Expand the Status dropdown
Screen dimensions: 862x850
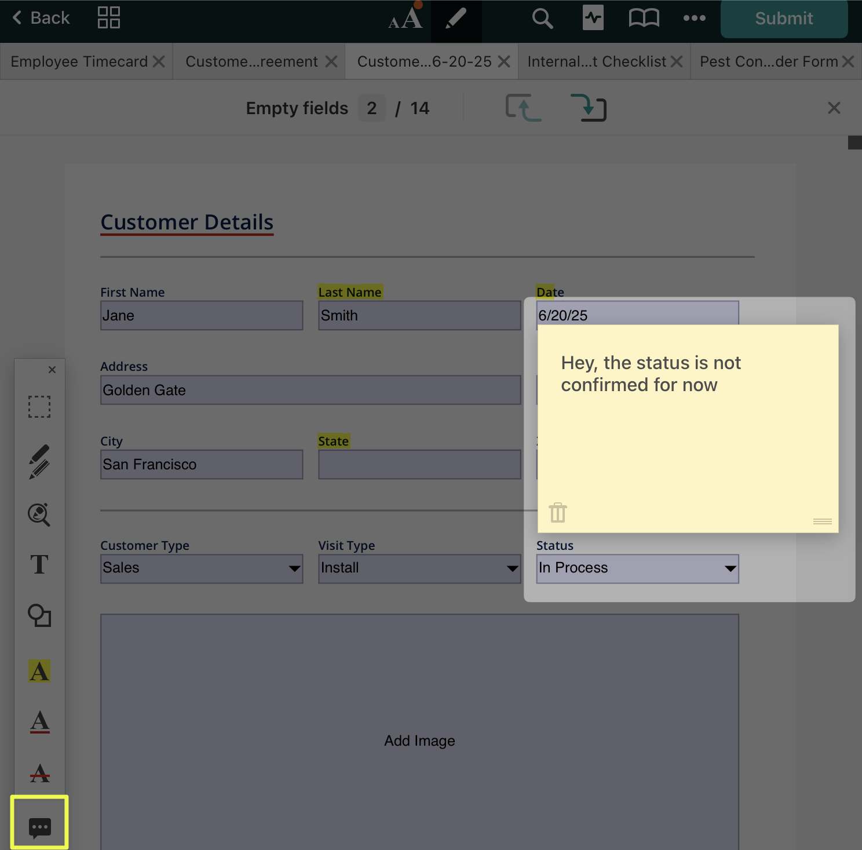[x=637, y=568]
